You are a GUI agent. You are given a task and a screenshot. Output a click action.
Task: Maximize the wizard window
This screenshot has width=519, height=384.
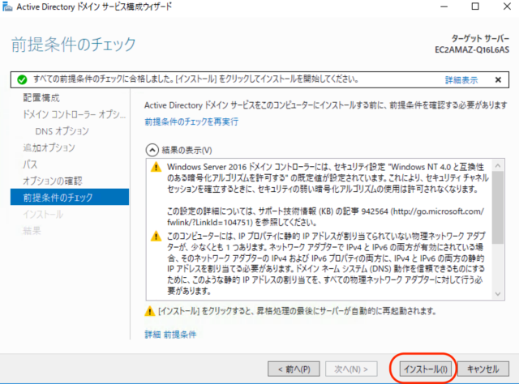click(x=475, y=6)
